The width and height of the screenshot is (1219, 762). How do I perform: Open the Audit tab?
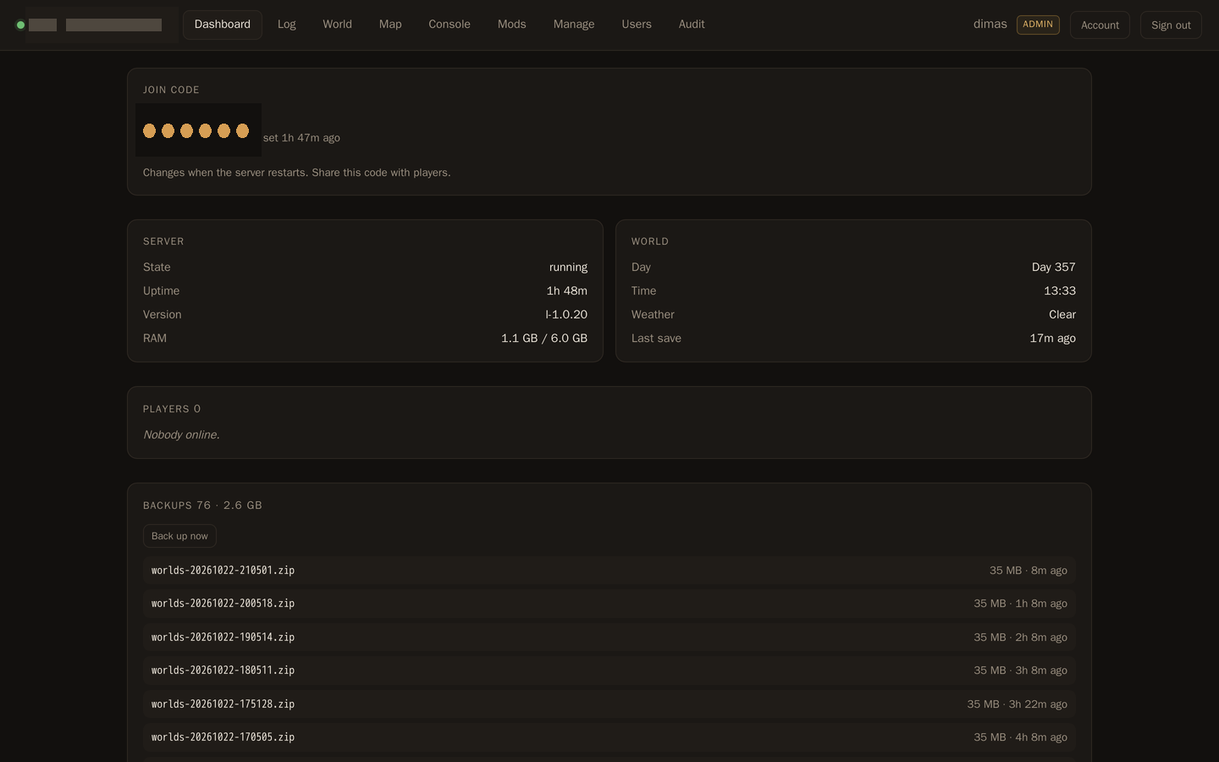pos(692,25)
